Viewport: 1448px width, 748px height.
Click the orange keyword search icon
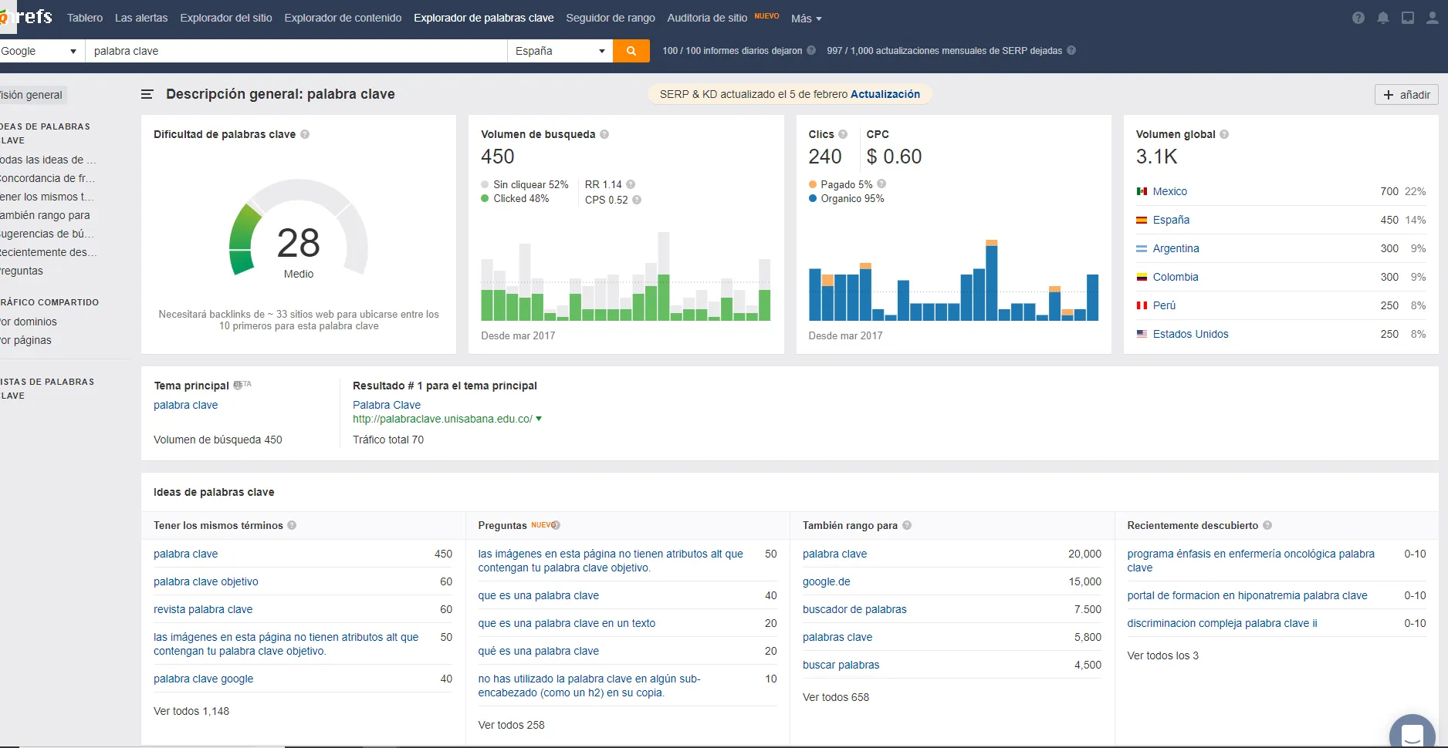point(631,51)
